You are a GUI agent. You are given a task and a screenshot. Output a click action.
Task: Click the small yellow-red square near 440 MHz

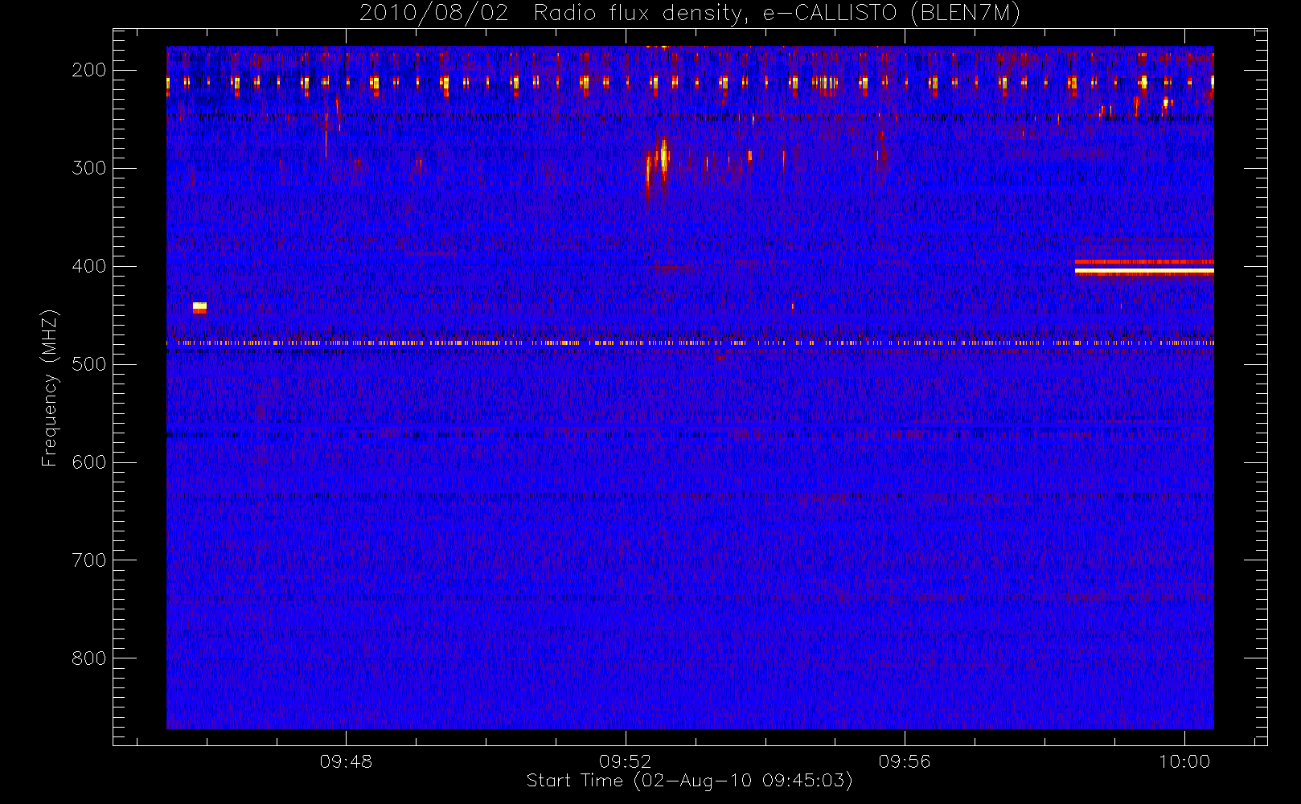[199, 308]
